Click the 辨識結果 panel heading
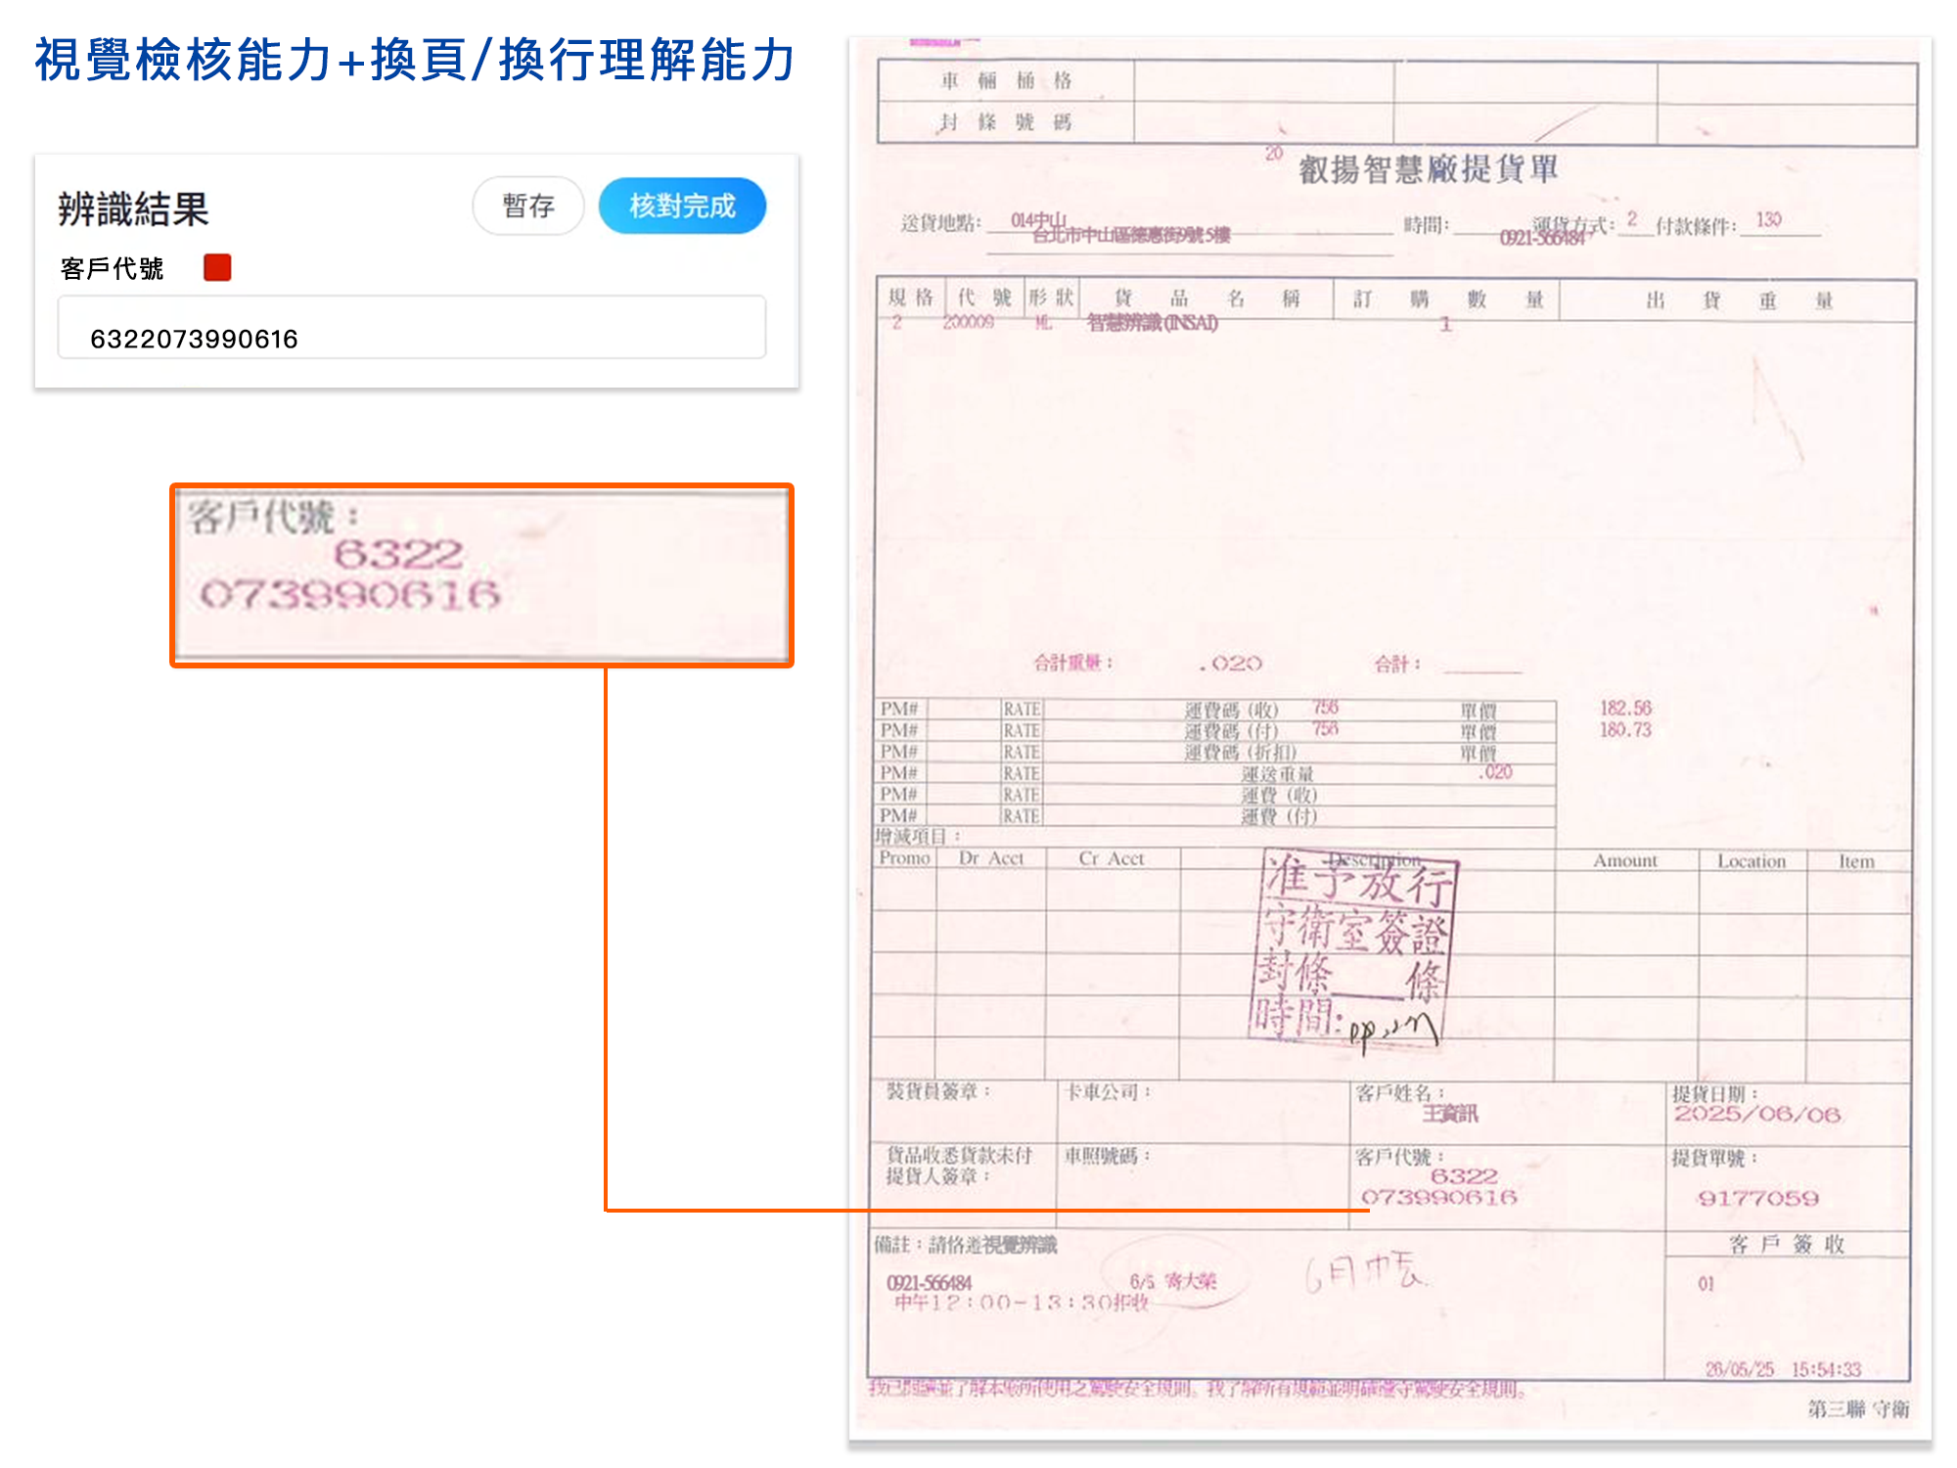 pos(133,208)
